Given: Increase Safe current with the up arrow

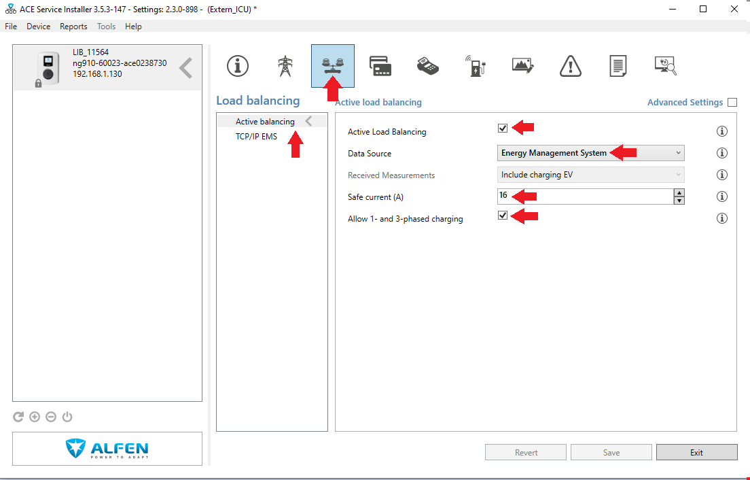Looking at the screenshot, I should pyautogui.click(x=679, y=192).
